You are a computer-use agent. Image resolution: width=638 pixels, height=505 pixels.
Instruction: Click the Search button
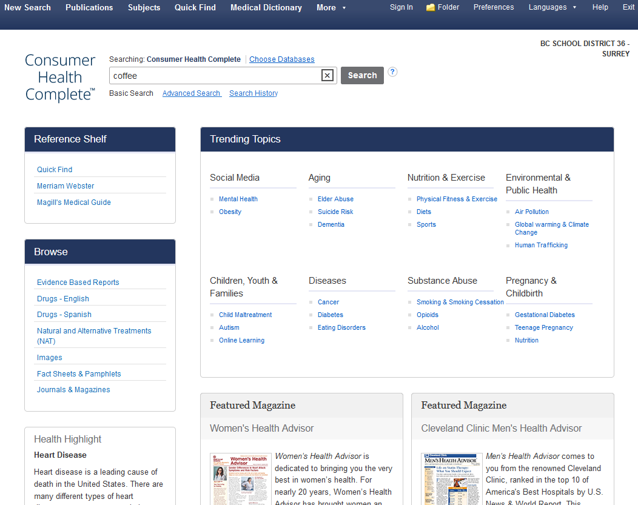tap(362, 75)
